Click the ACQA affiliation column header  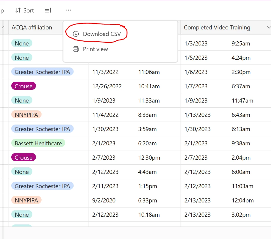32,28
